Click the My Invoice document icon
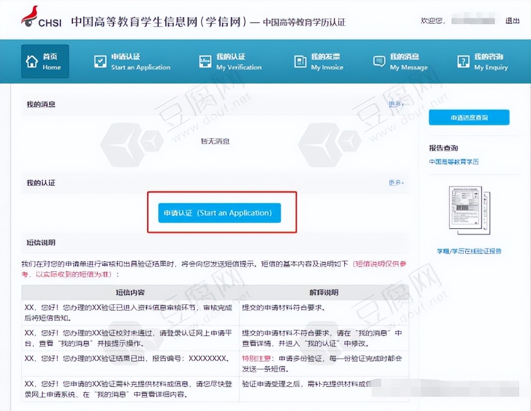531x411 pixels. click(x=300, y=61)
